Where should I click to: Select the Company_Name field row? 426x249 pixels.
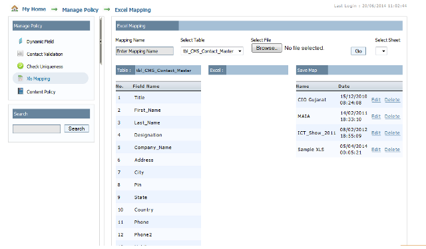tap(158, 147)
